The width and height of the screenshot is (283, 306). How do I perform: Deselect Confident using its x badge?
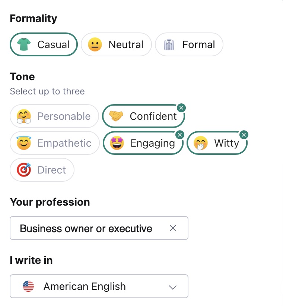tap(181, 108)
